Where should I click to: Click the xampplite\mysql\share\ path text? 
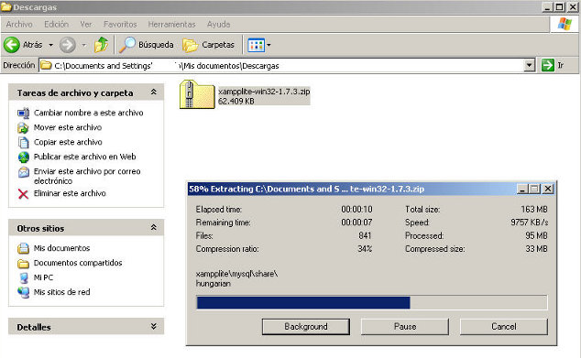click(236, 274)
